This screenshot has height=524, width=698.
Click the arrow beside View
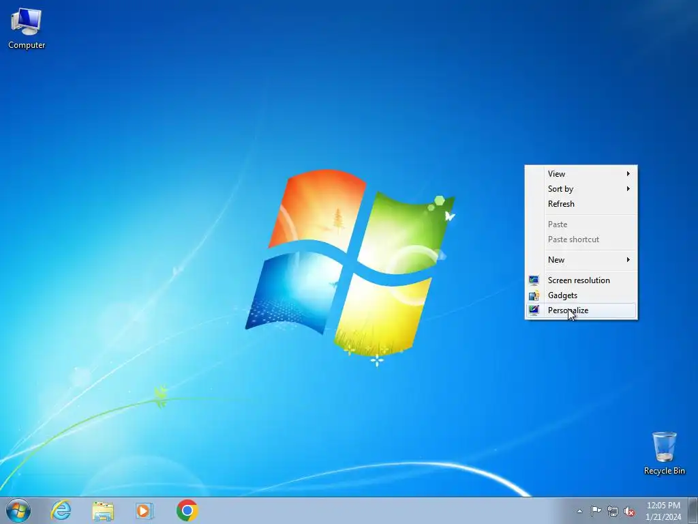click(628, 174)
